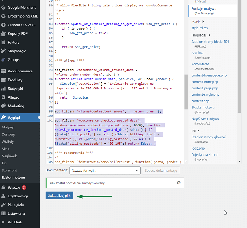The image size is (247, 228).
Task: Click the WP Desk play icon
Action: point(3,222)
